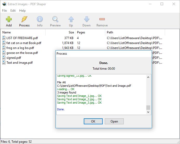
Task: Select the frog on a log bo.pdf icon
Action: click(4, 48)
